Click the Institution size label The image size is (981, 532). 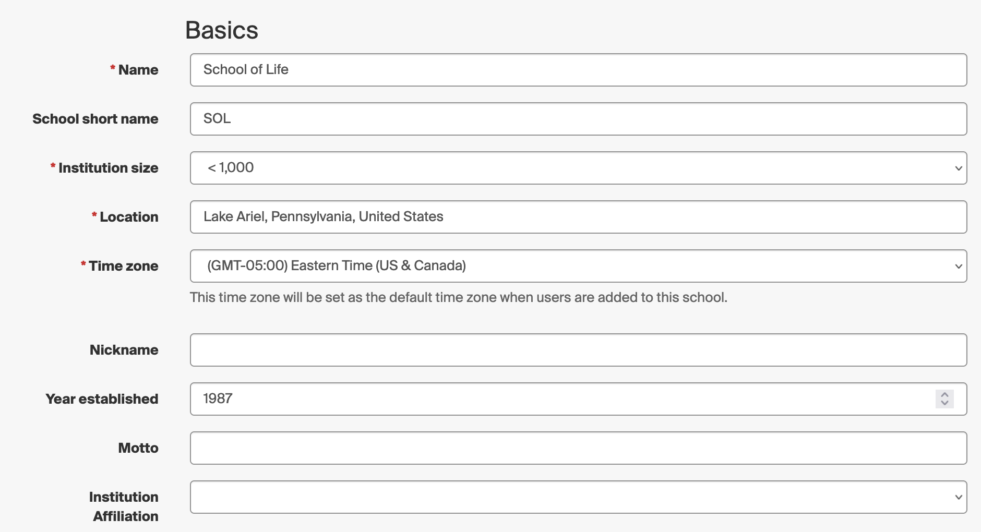click(x=108, y=168)
